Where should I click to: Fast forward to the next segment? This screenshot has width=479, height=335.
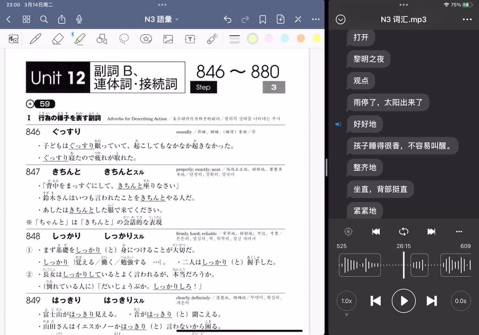[x=432, y=232]
